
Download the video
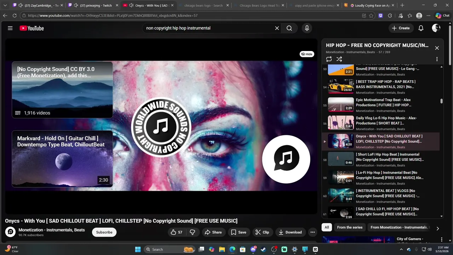290,232
